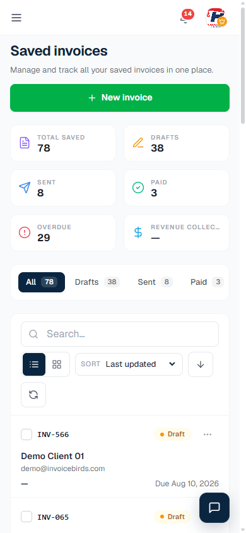Click the Drafts pencil icon

point(138,143)
